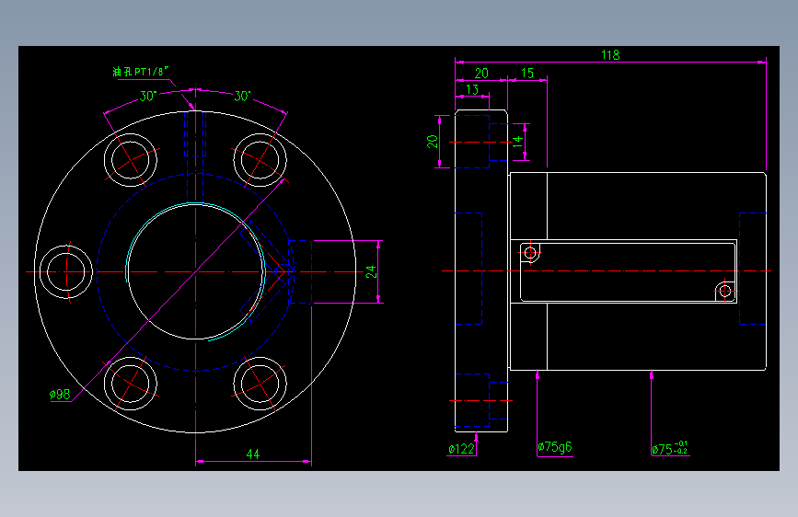Screen dimensions: 798x517
Task: Select the ø75g6 diameter label
Action: [x=555, y=447]
